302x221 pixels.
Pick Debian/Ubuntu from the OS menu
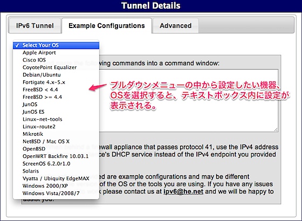click(x=56, y=75)
